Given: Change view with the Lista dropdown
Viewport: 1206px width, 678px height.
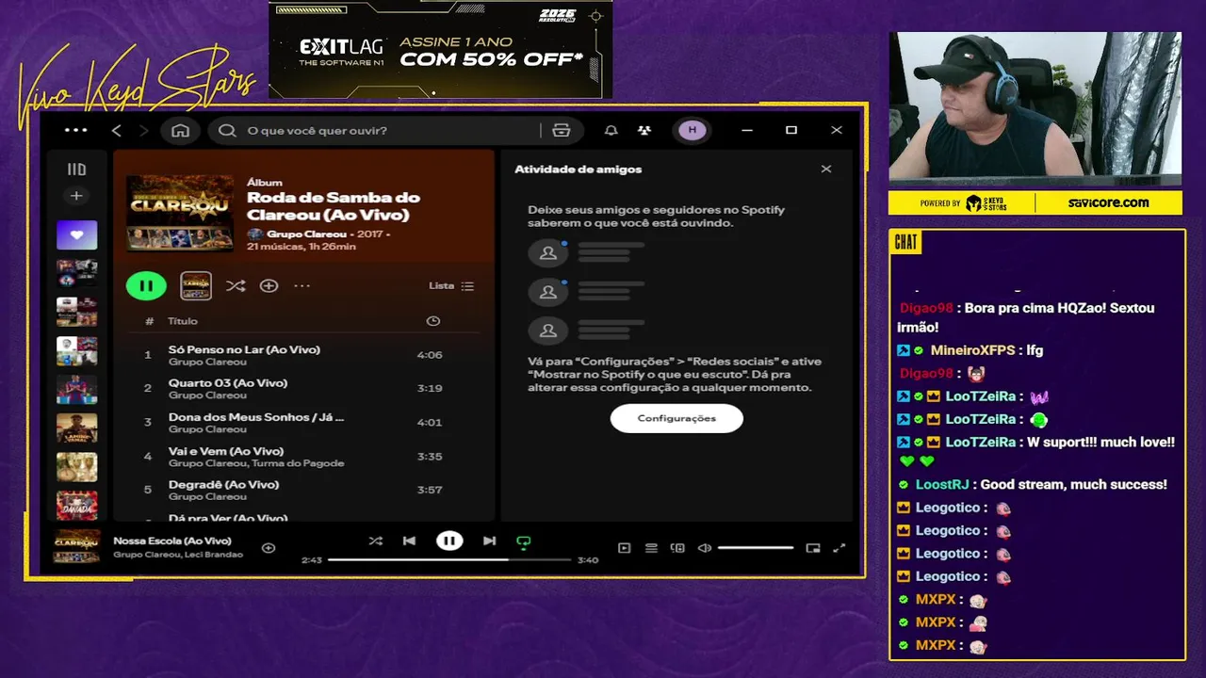Looking at the screenshot, I should click(x=451, y=285).
